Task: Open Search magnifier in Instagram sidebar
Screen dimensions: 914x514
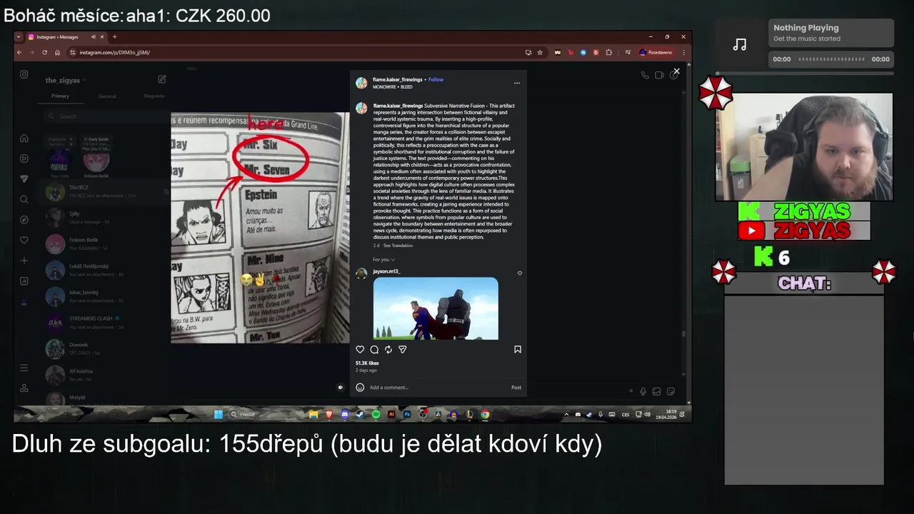Action: [24, 199]
